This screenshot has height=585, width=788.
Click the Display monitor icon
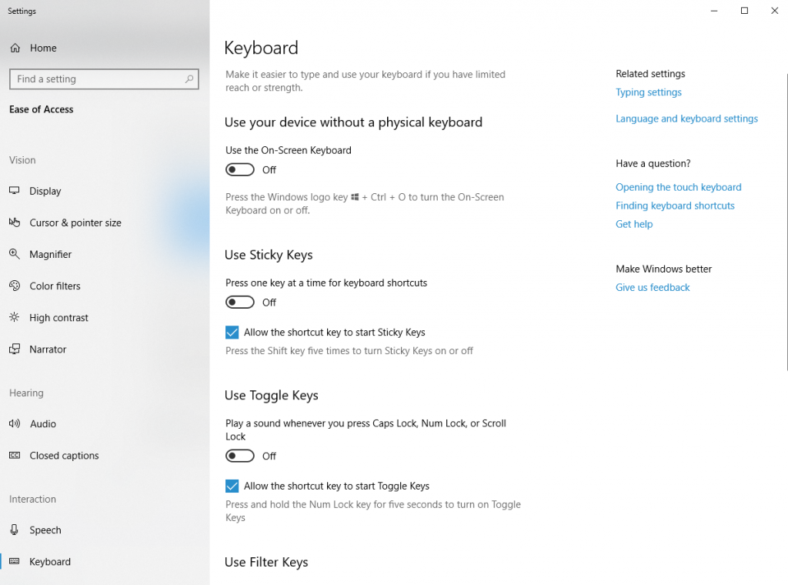[15, 190]
